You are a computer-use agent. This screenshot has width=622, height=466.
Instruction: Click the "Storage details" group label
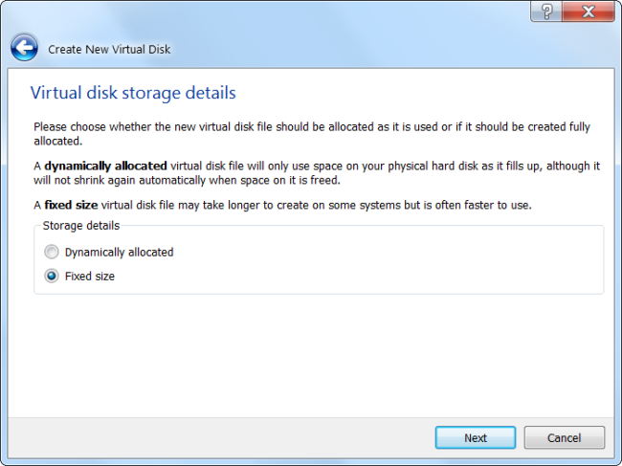pos(79,225)
